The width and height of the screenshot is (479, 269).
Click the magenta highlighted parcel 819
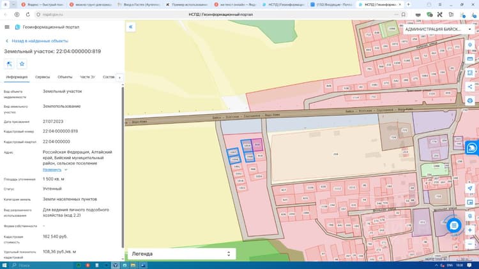pos(257,145)
